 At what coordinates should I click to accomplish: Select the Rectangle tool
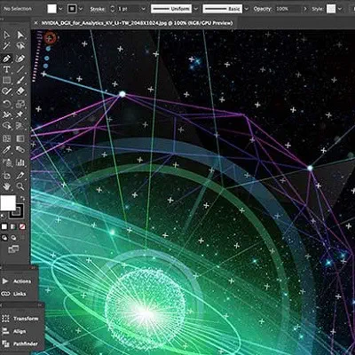[x=6, y=80]
